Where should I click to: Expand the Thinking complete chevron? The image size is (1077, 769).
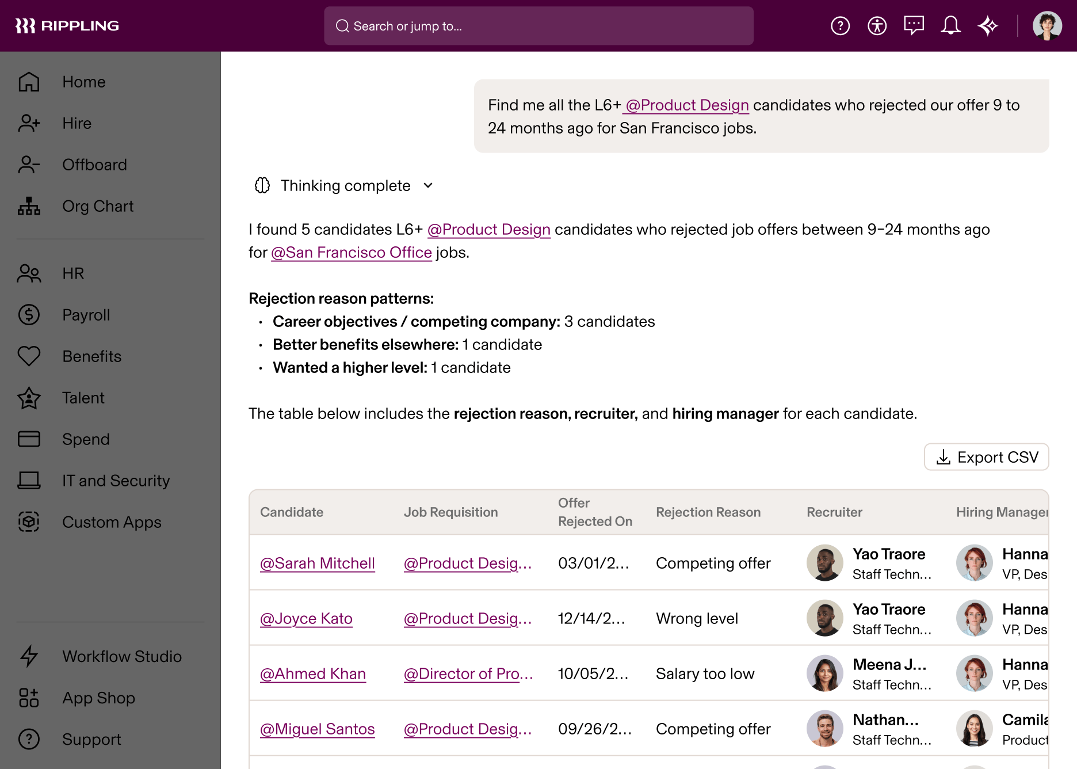pyautogui.click(x=428, y=185)
